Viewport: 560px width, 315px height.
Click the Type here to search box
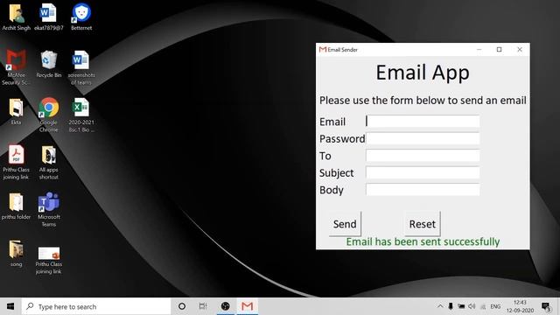pyautogui.click(x=96, y=306)
